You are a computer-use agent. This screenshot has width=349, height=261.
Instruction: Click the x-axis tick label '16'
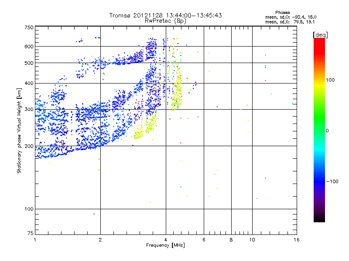click(297, 240)
